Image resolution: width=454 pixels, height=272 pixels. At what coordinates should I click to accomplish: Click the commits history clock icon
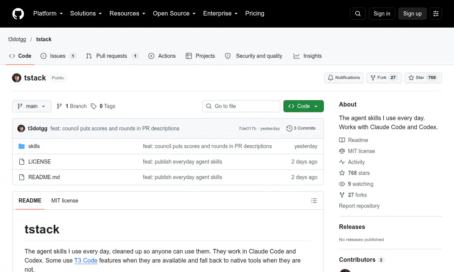[x=289, y=128]
